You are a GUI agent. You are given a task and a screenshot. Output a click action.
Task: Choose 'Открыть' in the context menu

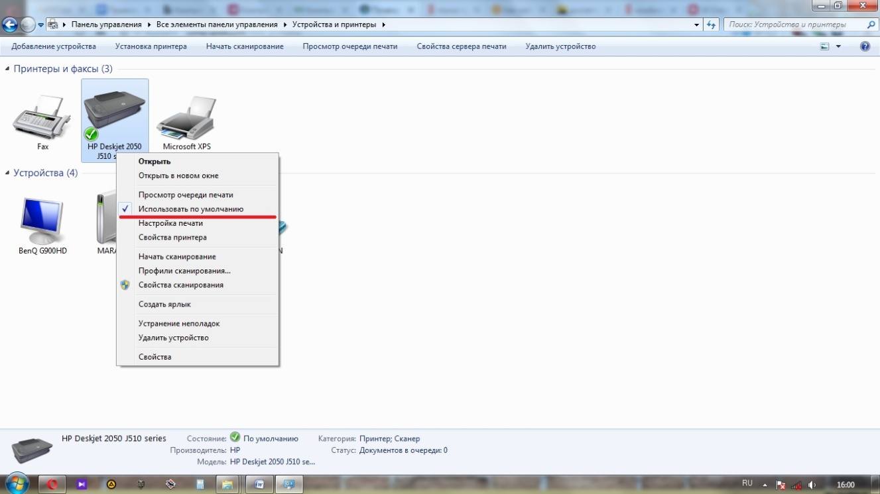(x=198, y=162)
